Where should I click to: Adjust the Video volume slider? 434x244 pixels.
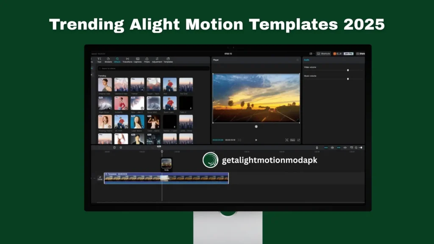pyautogui.click(x=348, y=70)
